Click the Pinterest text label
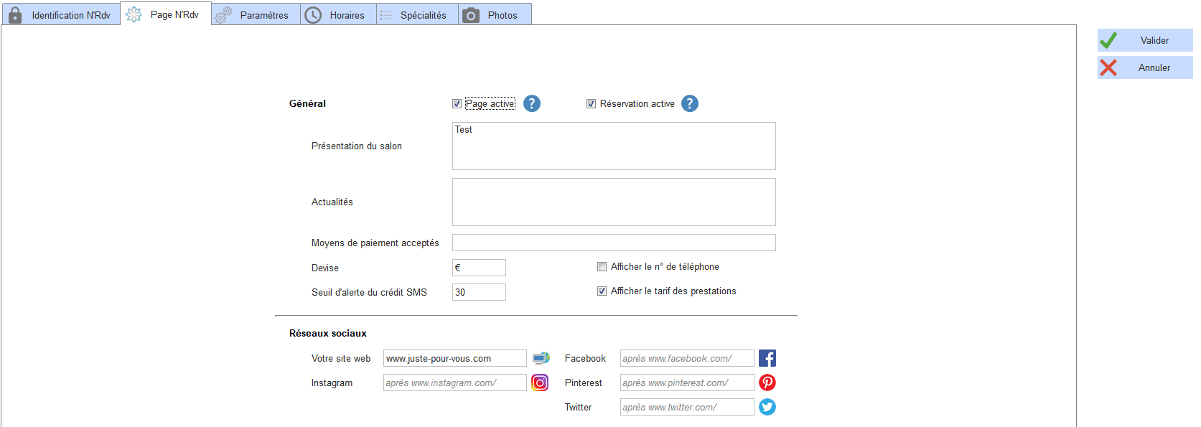 584,383
